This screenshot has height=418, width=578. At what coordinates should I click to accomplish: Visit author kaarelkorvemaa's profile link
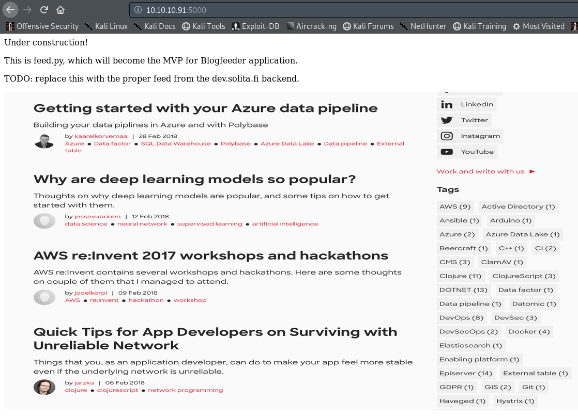(x=101, y=136)
